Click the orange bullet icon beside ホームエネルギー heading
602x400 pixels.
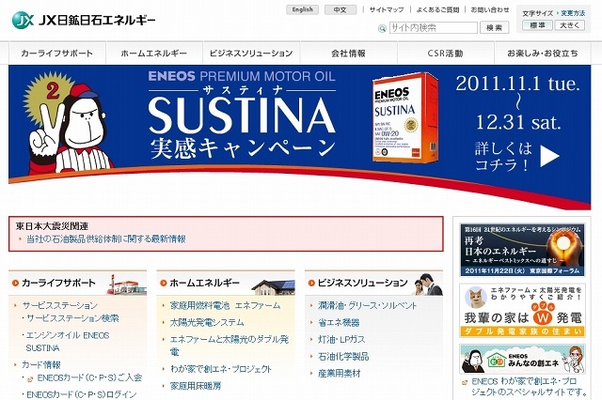pyautogui.click(x=164, y=283)
